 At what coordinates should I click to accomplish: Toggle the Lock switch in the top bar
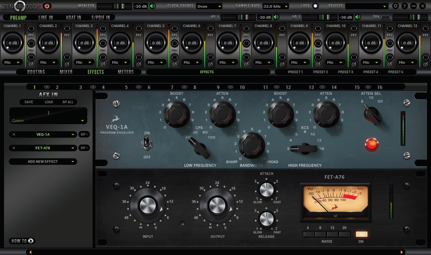(315, 6)
